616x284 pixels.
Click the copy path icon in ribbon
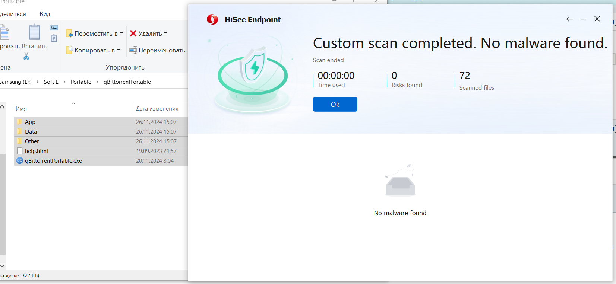click(54, 28)
